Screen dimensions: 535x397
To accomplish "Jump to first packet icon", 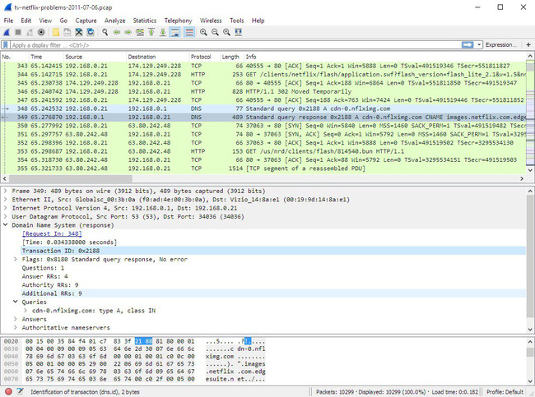I will [x=151, y=32].
